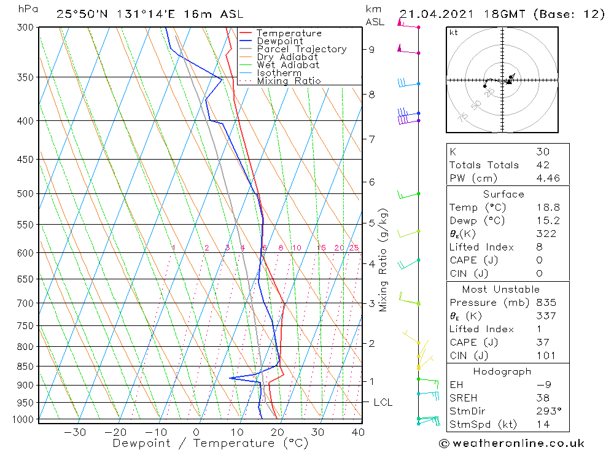Click the magenta wind barb at 300 hPa
Screen dimensions: 614x450
click(408, 25)
